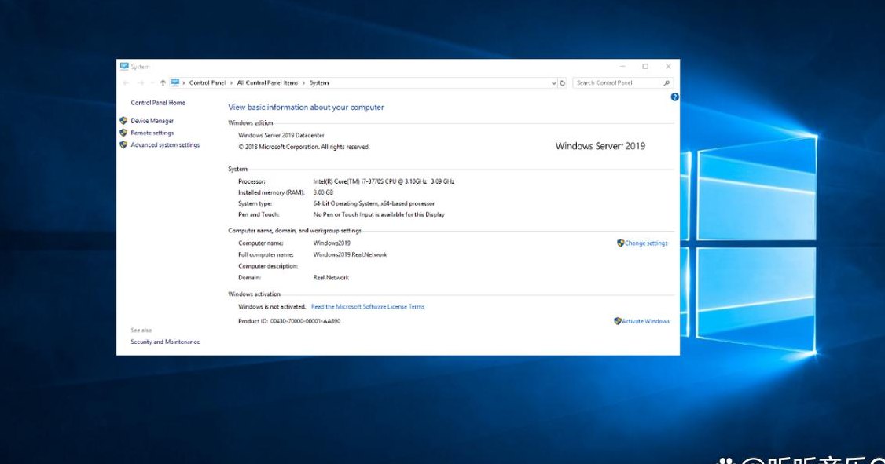Expand chevron after Control Panel breadcrumb

[x=231, y=83]
